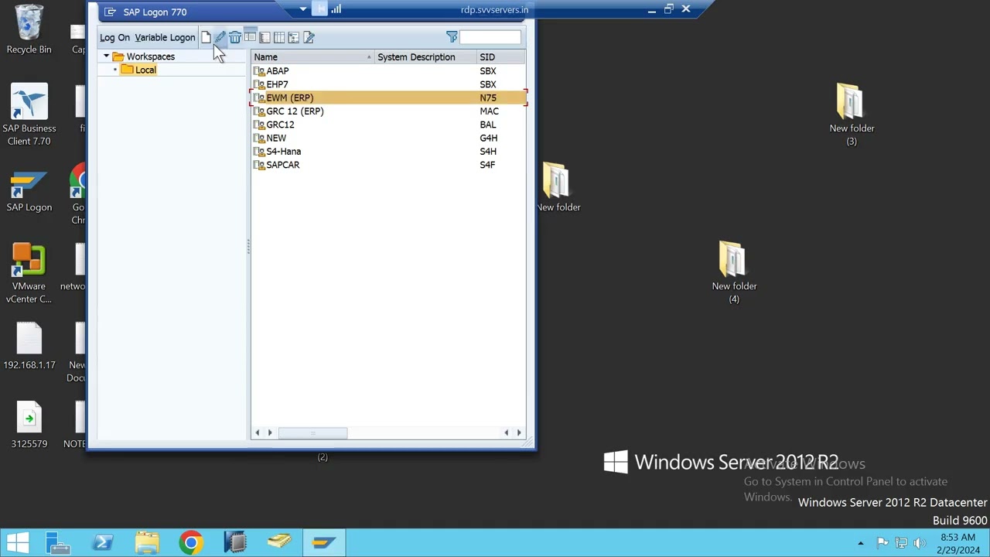
Task: Launch PowerShell from the taskbar
Action: (102, 543)
